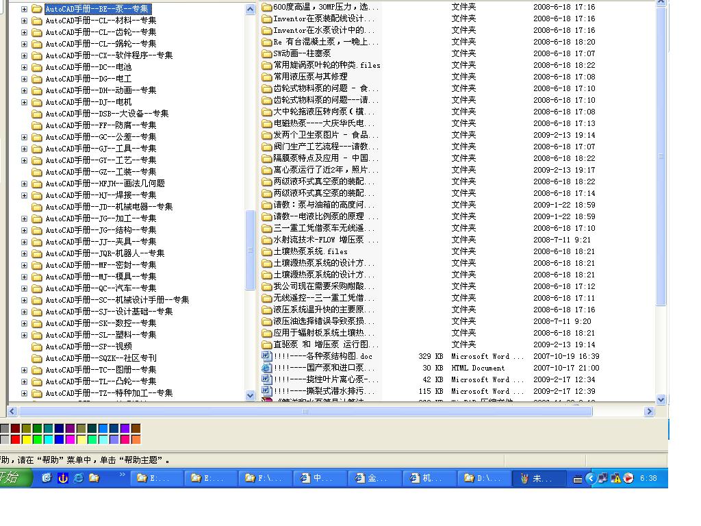Viewport: 701px width, 526px height.
Task: Switch to the F:\ taskbar window
Action: 266,478
